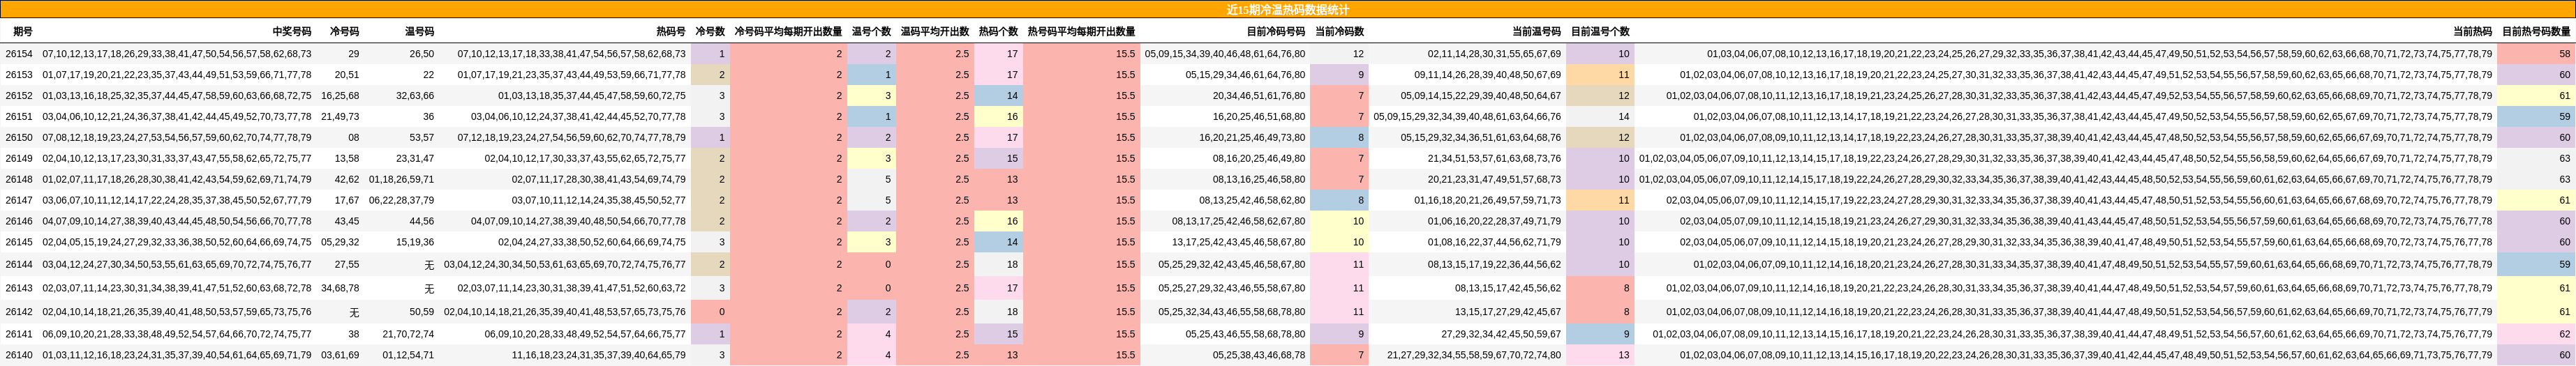Viewport: 2576px width, 366px height.
Task: Select period number 26143
Action: (19, 288)
